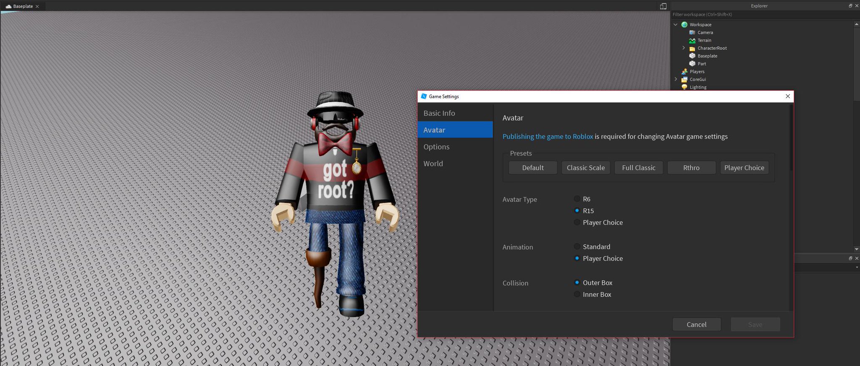Click the Workspace globe icon in Explorer
The width and height of the screenshot is (860, 366).
(x=684, y=25)
